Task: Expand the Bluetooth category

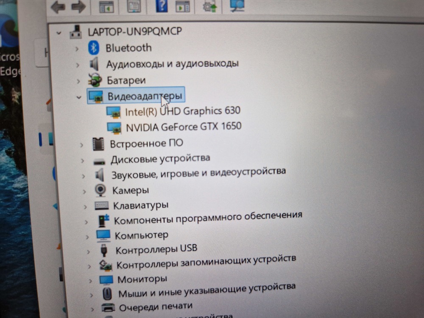Action: [x=77, y=49]
